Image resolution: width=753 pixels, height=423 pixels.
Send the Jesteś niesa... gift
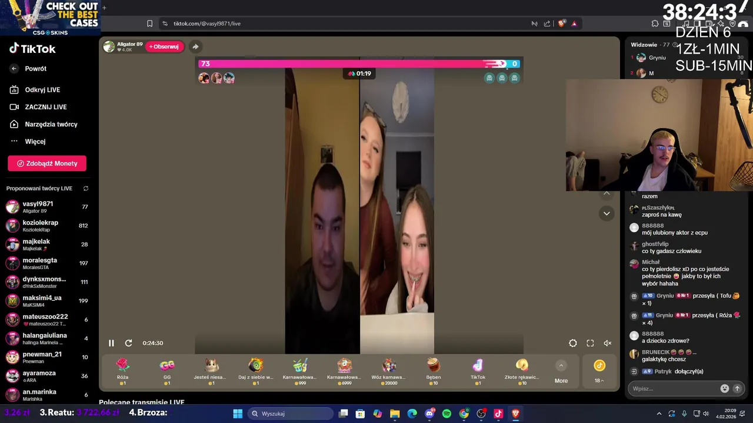(211, 372)
